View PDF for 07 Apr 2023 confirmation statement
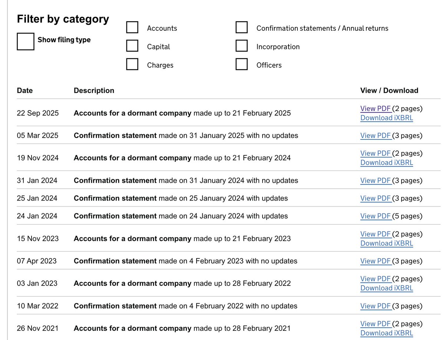The image size is (445, 340). [376, 261]
